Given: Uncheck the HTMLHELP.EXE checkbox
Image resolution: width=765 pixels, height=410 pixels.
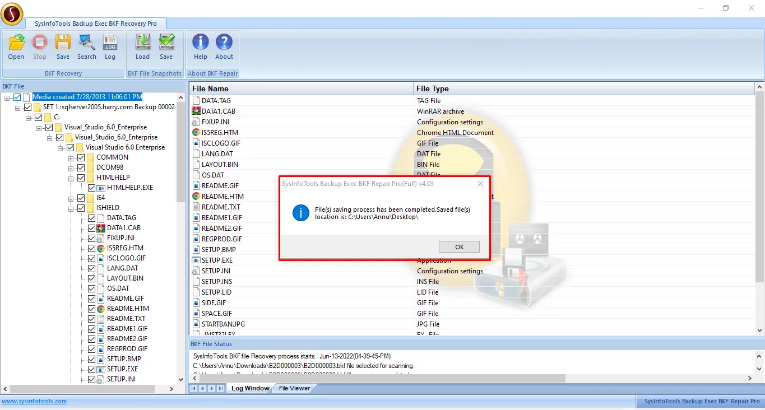Looking at the screenshot, I should coord(91,188).
